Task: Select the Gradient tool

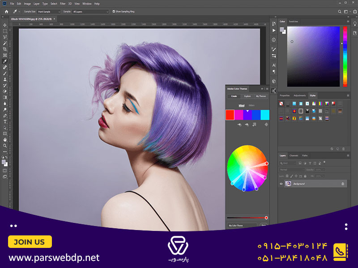Action: [5, 97]
